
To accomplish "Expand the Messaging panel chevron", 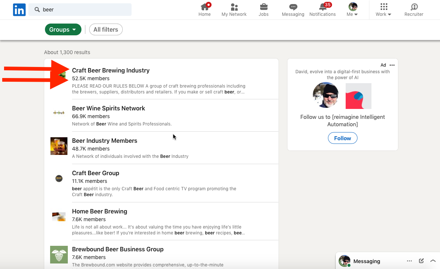I will coord(433,261).
